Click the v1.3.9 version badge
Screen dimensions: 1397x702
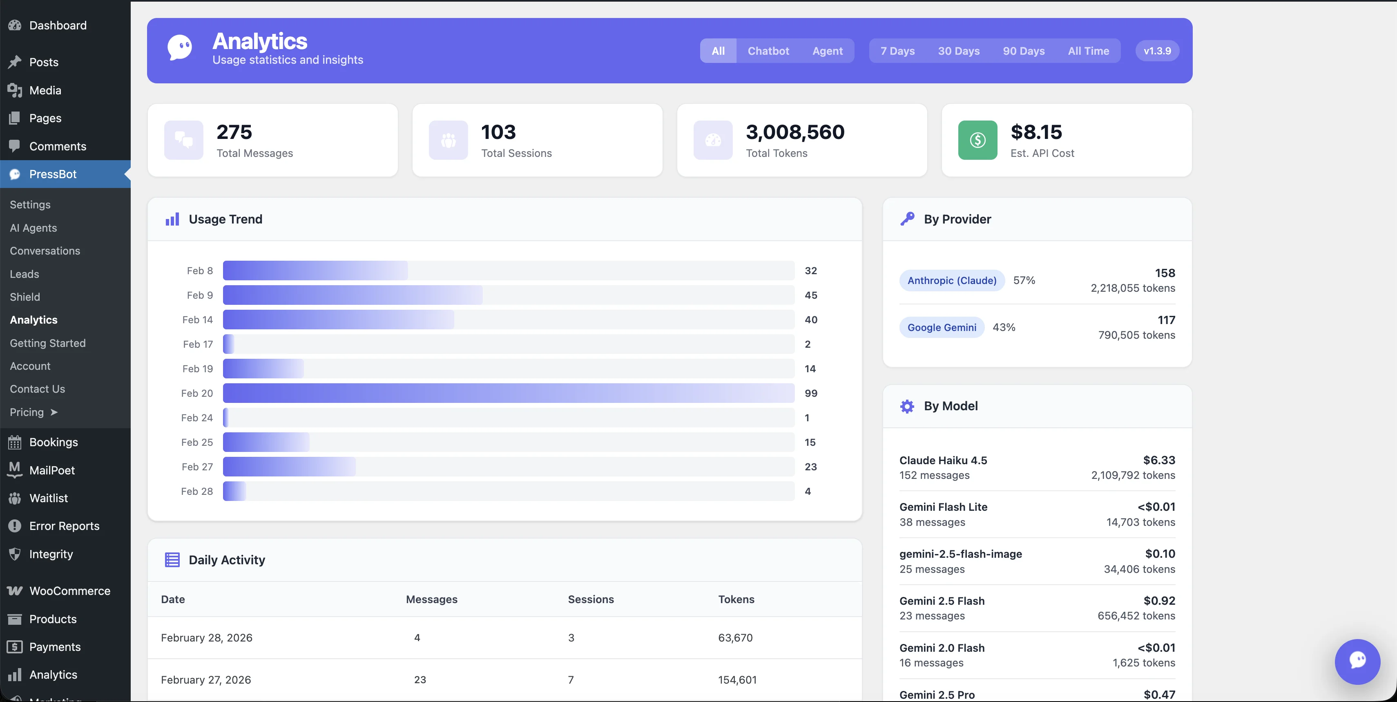[x=1156, y=50]
